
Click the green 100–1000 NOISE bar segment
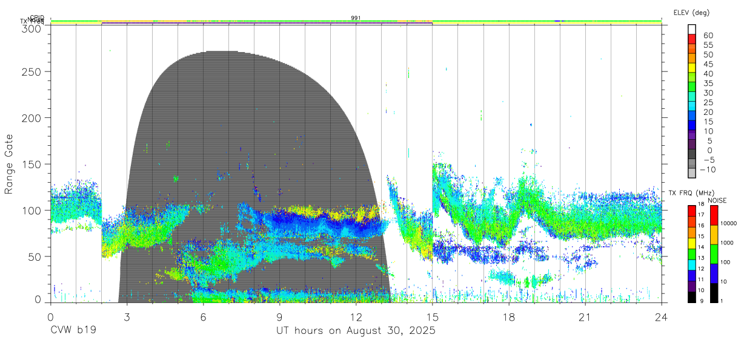tap(713, 253)
